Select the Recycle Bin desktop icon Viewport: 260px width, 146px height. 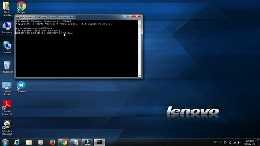pyautogui.click(x=7, y=67)
